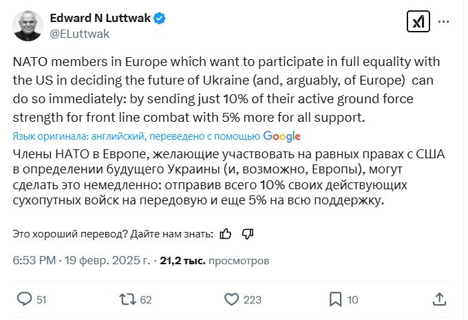Like the tweet with heart icon
Image resolution: width=468 pixels, height=320 pixels.
pos(232,299)
